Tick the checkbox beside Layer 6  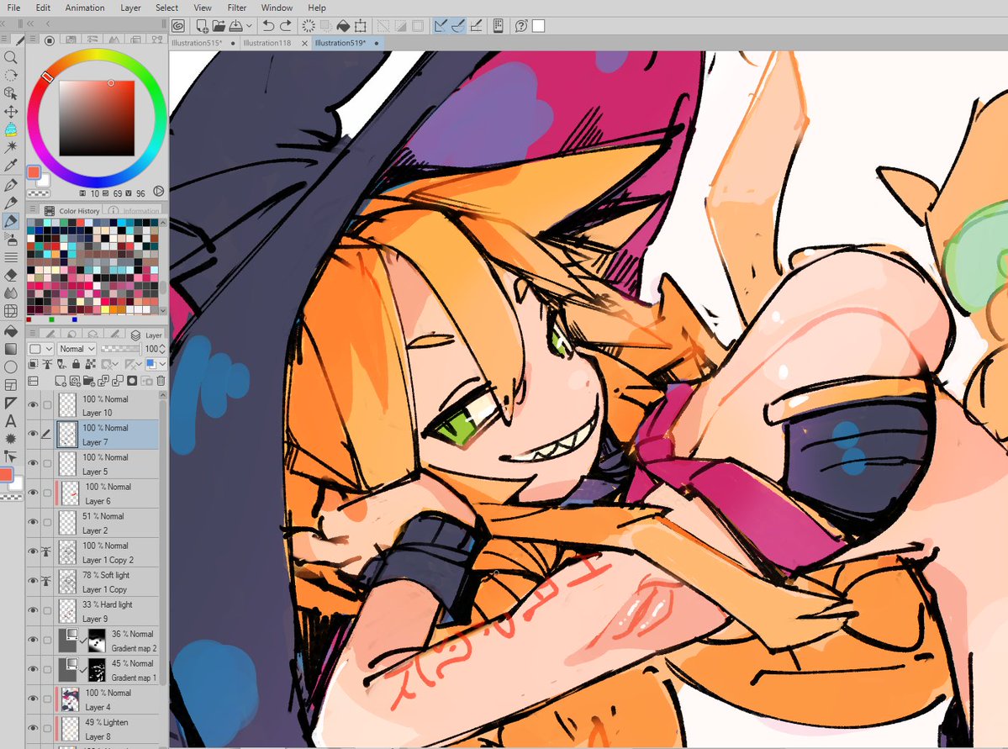click(48, 493)
